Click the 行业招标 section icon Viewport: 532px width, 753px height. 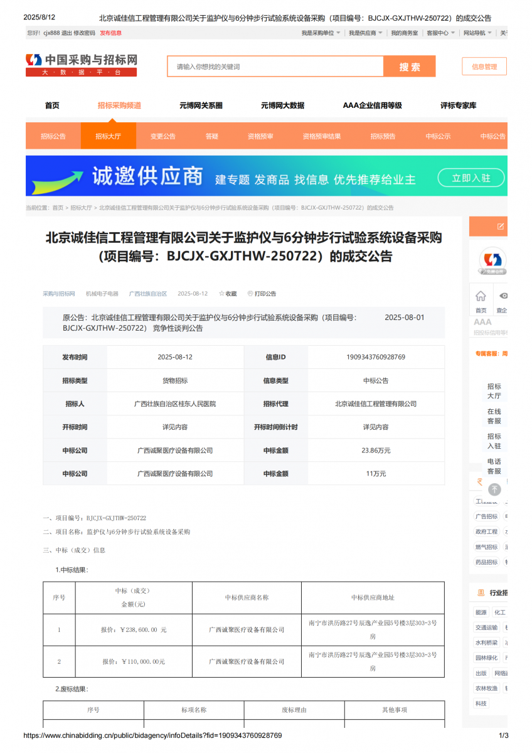coord(481,593)
